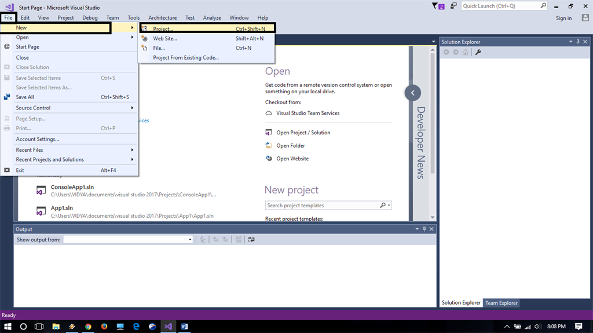Click the Start Page scroll down arrow
The width and height of the screenshot is (593, 333).
[433, 217]
